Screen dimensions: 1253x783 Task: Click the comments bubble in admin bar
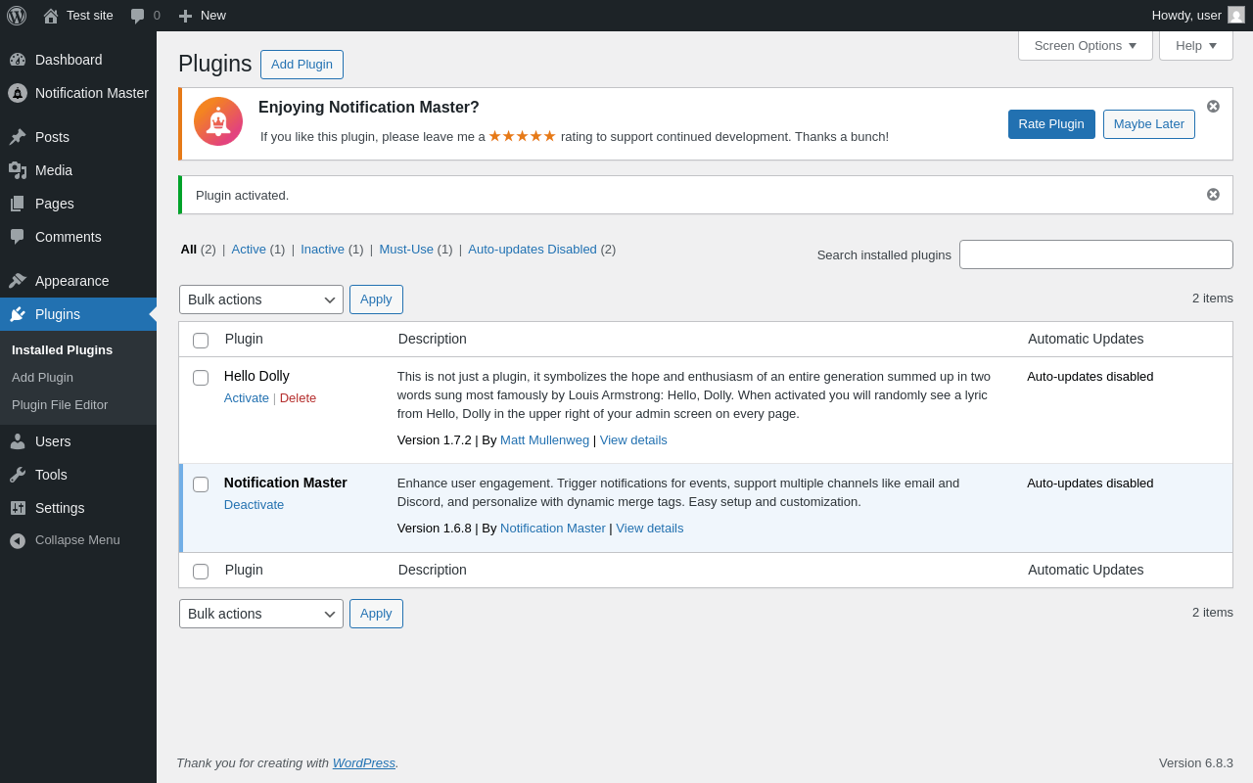(x=138, y=16)
